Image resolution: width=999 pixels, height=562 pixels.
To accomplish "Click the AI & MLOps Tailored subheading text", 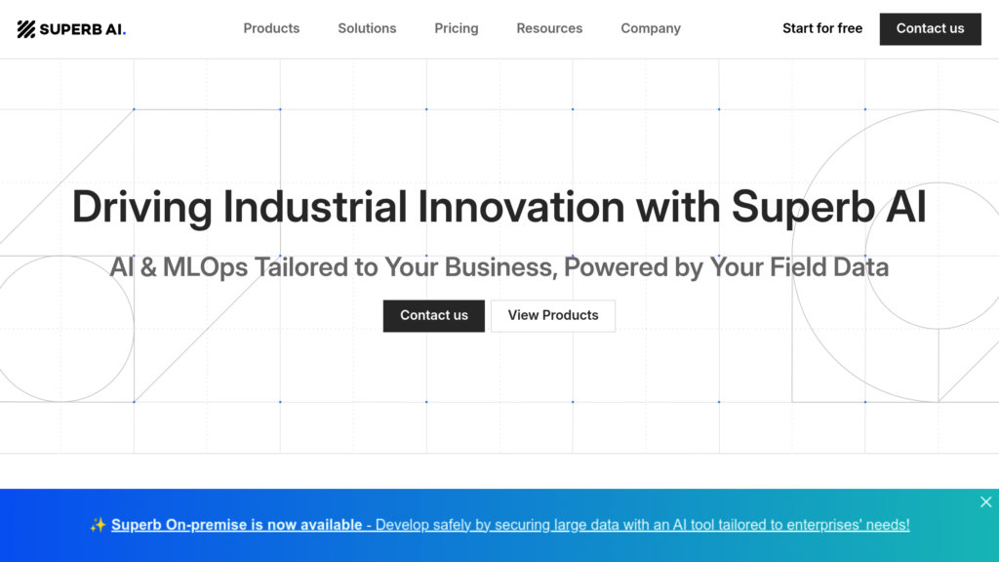I will [499, 267].
